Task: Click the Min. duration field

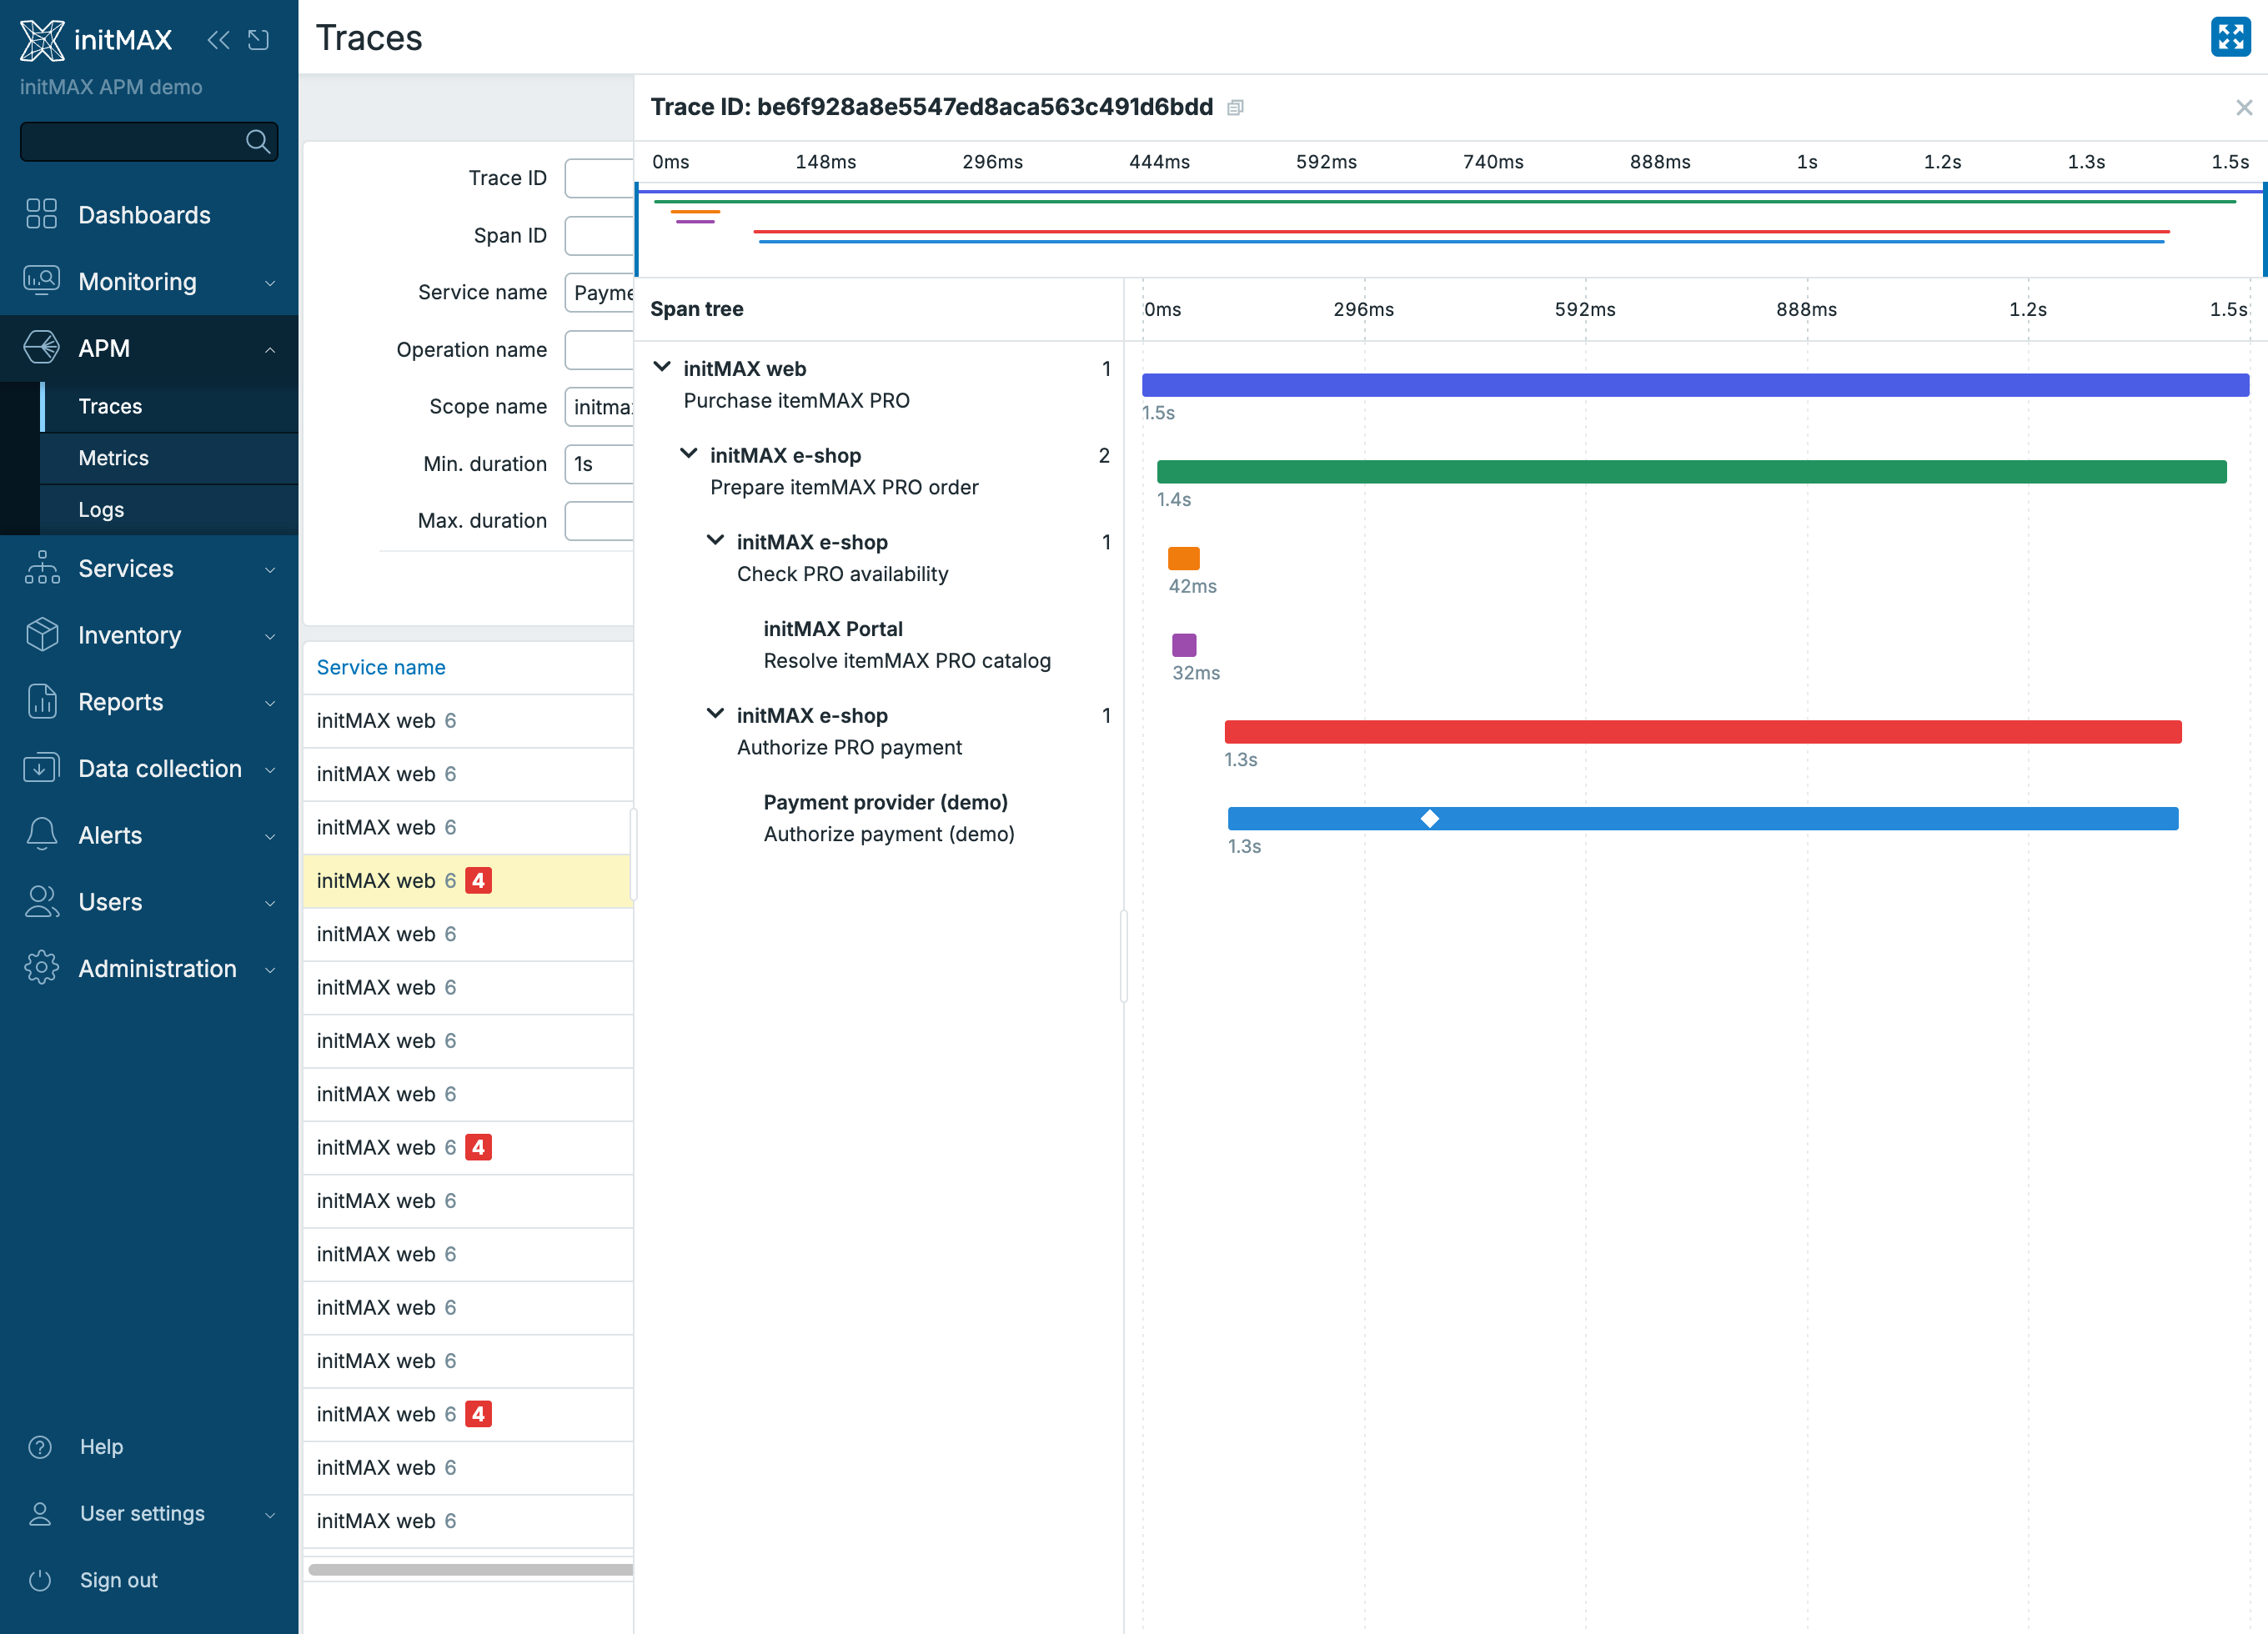Action: (x=599, y=464)
